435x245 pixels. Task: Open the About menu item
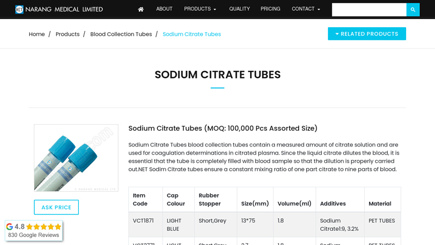(164, 9)
